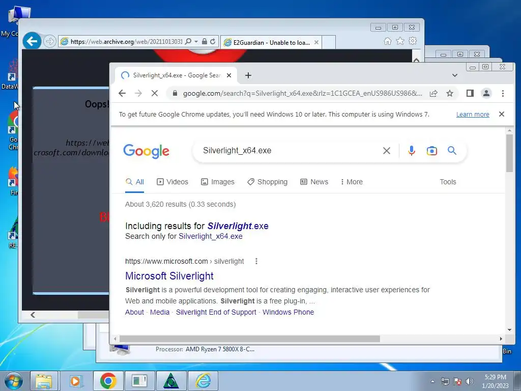521x391 pixels.
Task: Click the Chrome address bar URL
Action: 302,94
